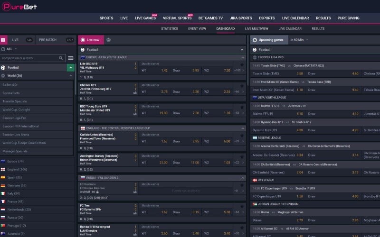The width and height of the screenshot is (380, 237).
Task: Bet Draw 3.20 on Chelsea U19 match
Action: coord(186,91)
